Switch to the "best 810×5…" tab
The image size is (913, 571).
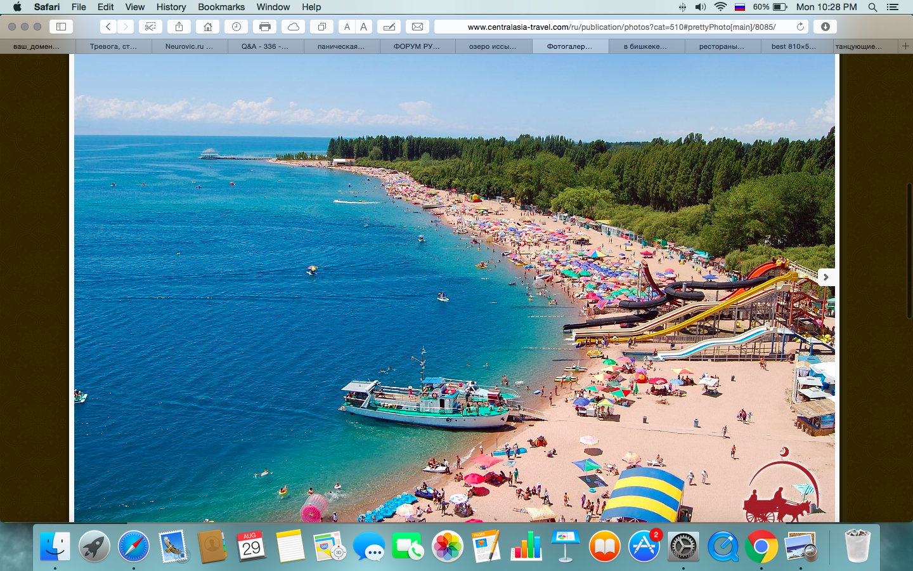point(793,46)
